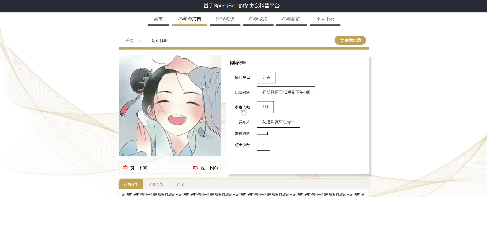The height and width of the screenshot is (237, 487).
Task: Click the empty 发布时间 value box
Action: [262, 133]
